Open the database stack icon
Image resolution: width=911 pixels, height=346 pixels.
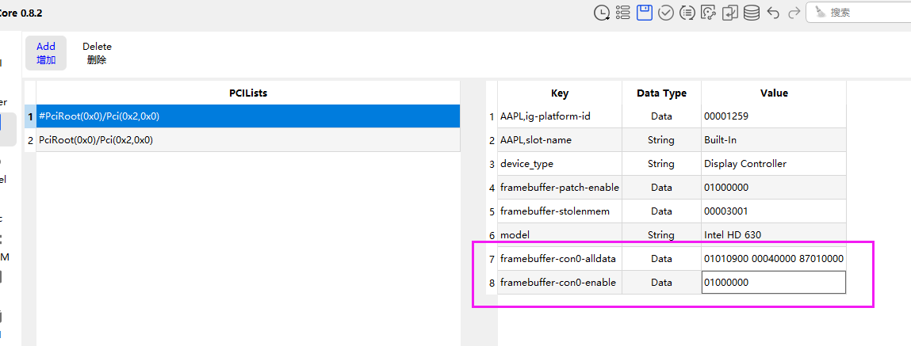[751, 12]
